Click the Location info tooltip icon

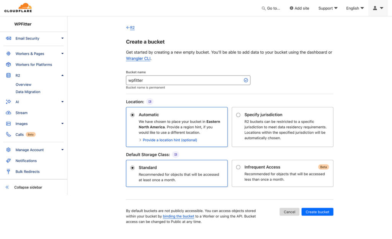pos(149,101)
